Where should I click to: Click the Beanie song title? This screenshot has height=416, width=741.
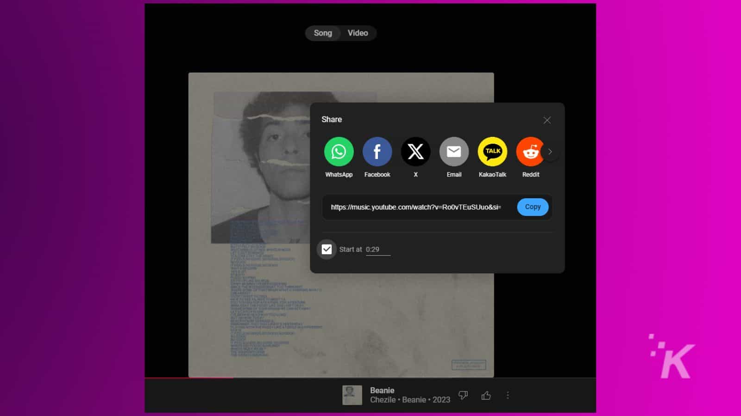pyautogui.click(x=382, y=390)
